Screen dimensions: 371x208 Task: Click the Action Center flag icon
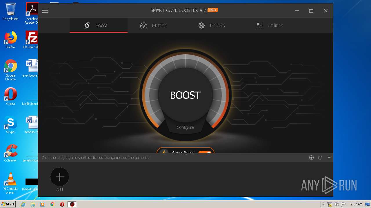[x=343, y=204]
